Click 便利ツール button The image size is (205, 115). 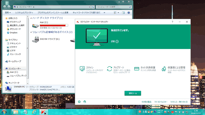point(133,93)
